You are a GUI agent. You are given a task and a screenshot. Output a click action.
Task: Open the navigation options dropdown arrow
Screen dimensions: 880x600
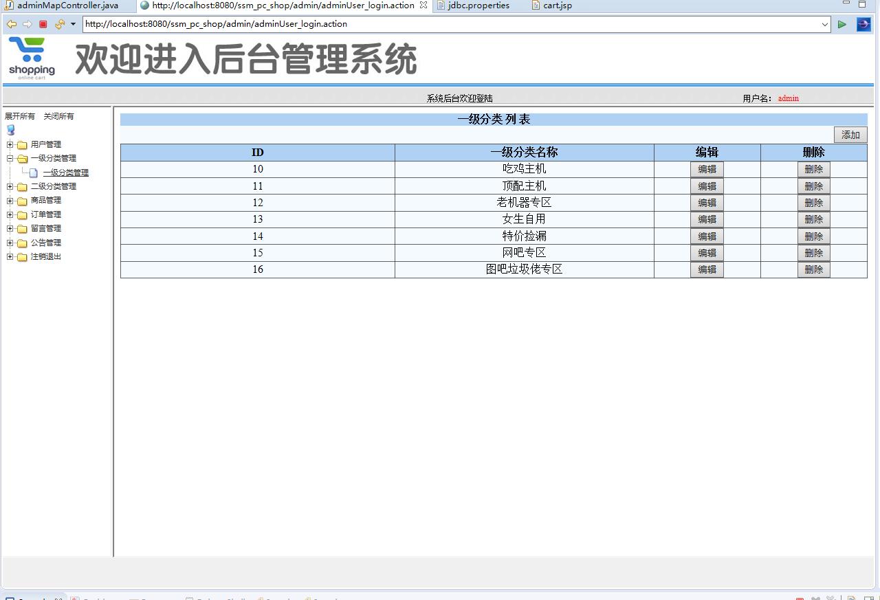(73, 24)
